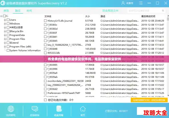Check the $Recycle.Bin checkbox
The height and width of the screenshot is (118, 169).
8,31
